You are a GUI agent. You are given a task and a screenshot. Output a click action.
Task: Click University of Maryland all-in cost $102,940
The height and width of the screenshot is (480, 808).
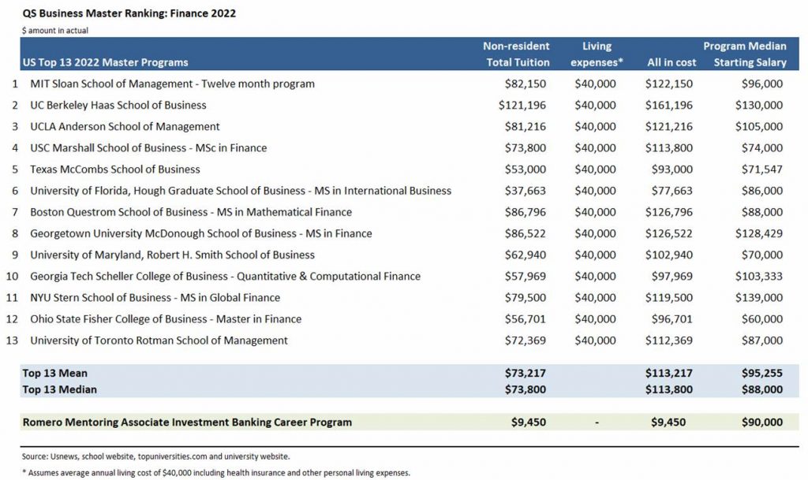pyautogui.click(x=669, y=255)
